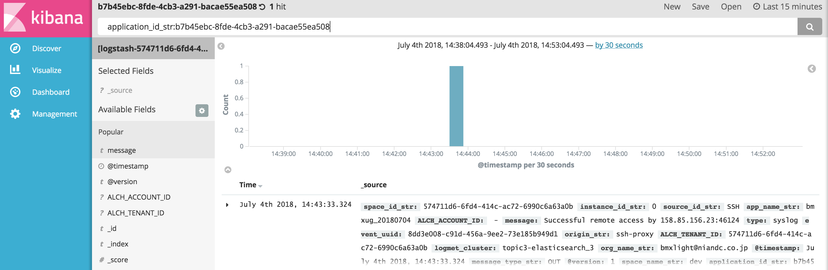Click the _source column header

pos(374,185)
